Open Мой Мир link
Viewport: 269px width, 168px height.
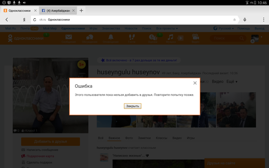(x=50, y=29)
